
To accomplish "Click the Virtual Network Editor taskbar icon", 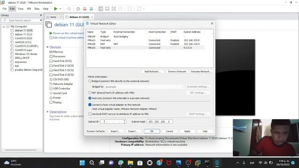I will [x=217, y=163].
